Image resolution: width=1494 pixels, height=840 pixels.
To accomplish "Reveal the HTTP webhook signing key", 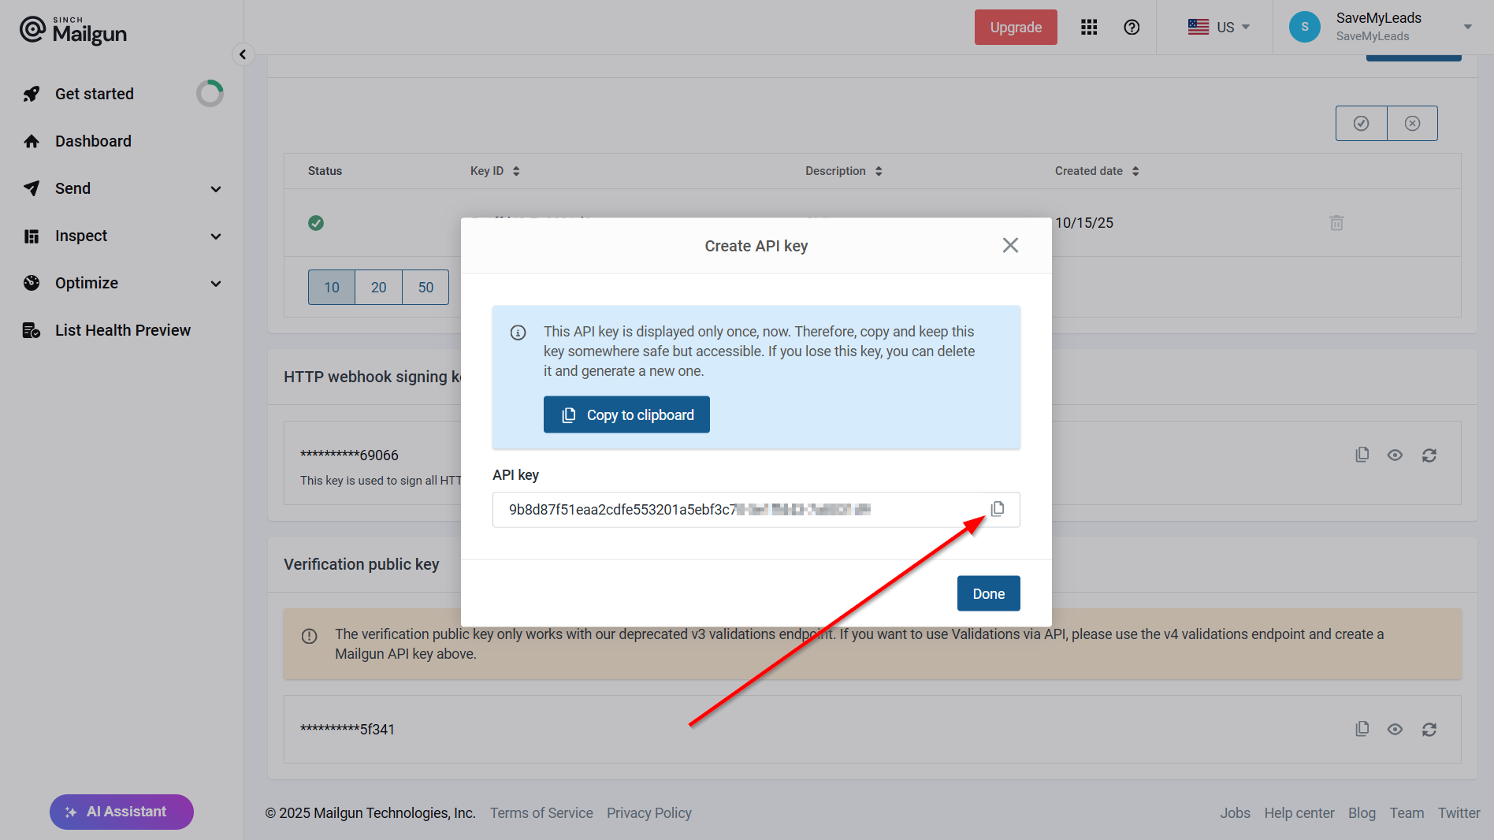I will 1395,455.
